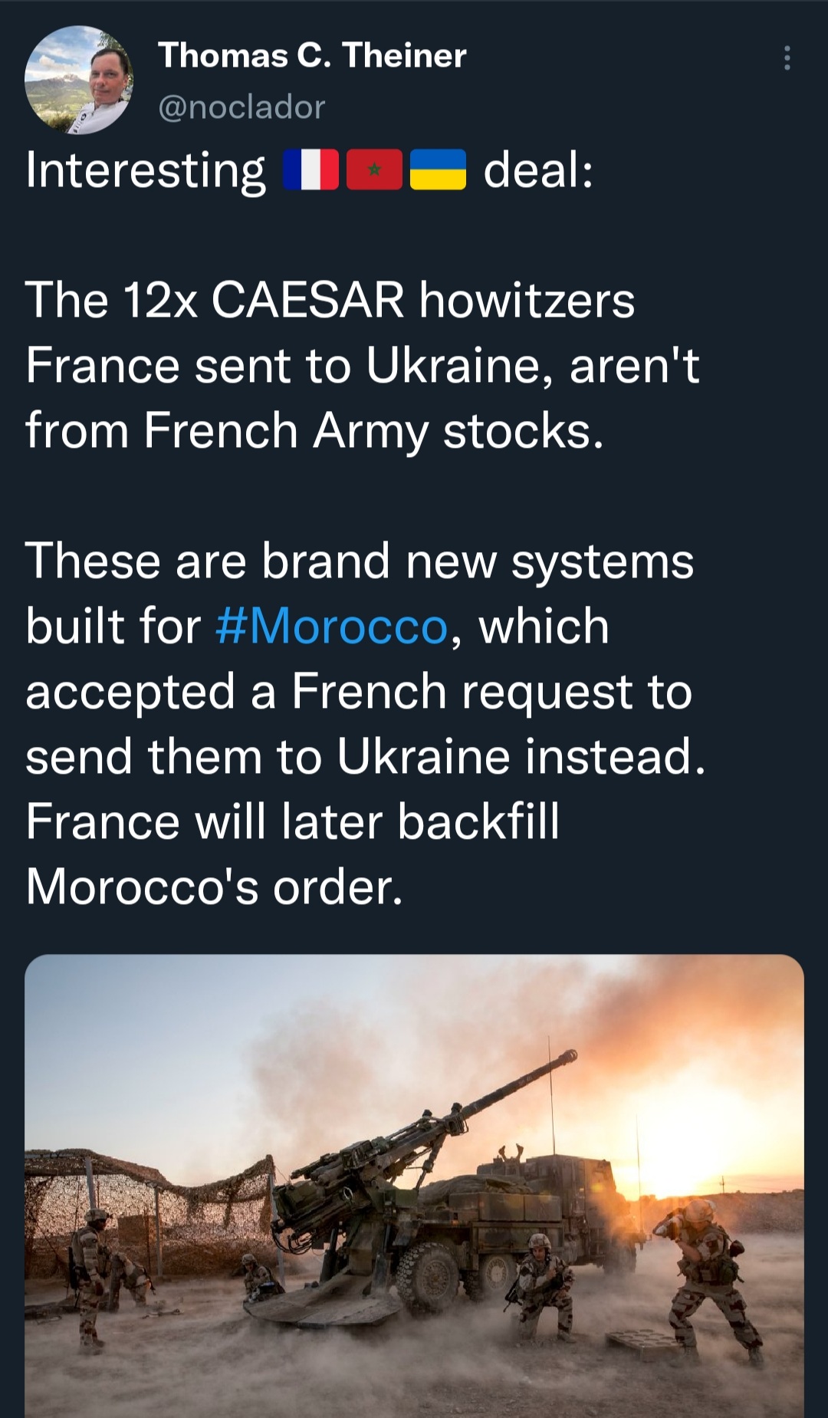Click the "France will later backfill" line

[292, 822]
